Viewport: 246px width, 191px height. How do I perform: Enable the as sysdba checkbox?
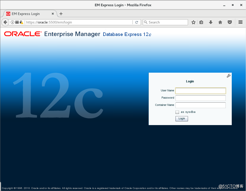[x=177, y=112]
